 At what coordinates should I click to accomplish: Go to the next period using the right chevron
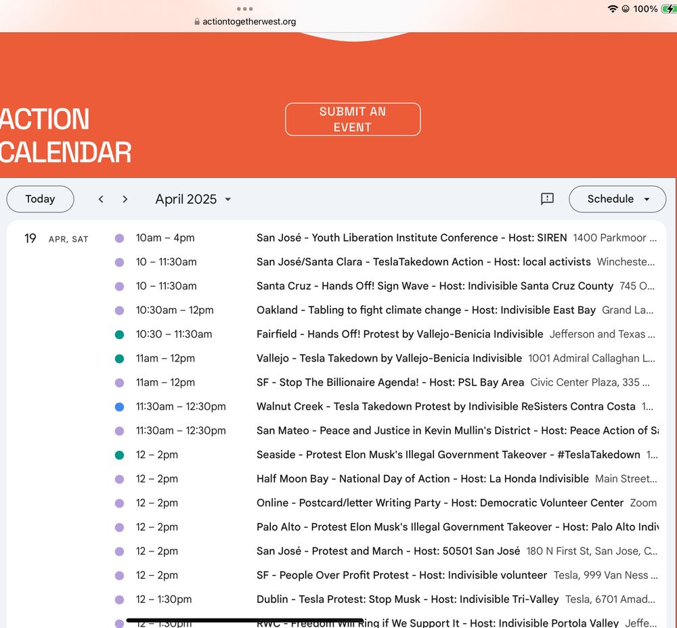pyautogui.click(x=125, y=199)
